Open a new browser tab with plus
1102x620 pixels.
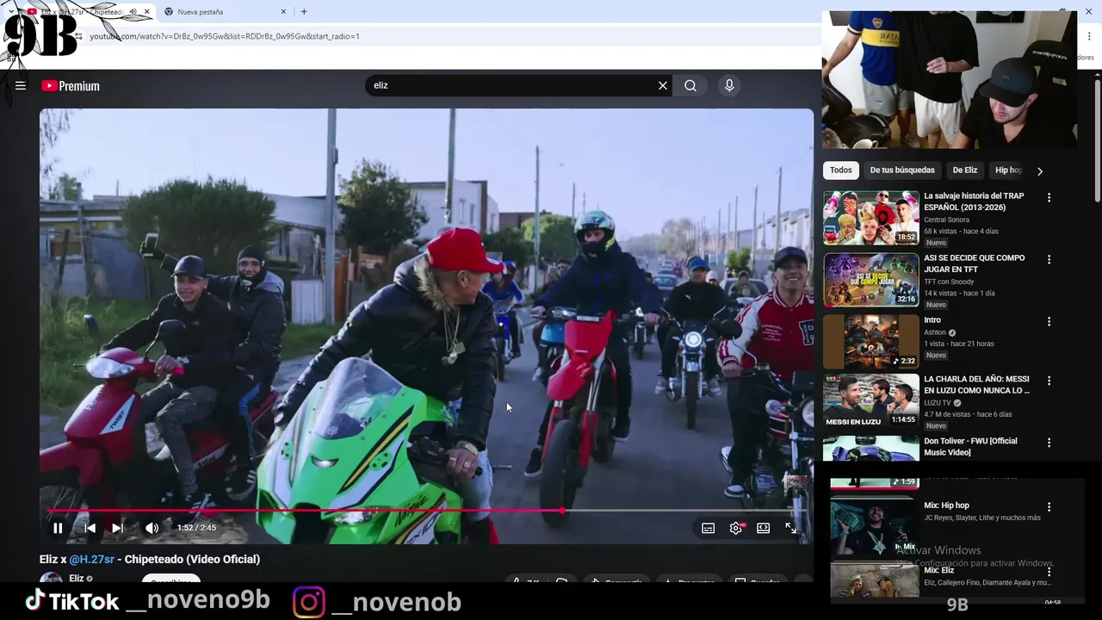click(x=304, y=12)
